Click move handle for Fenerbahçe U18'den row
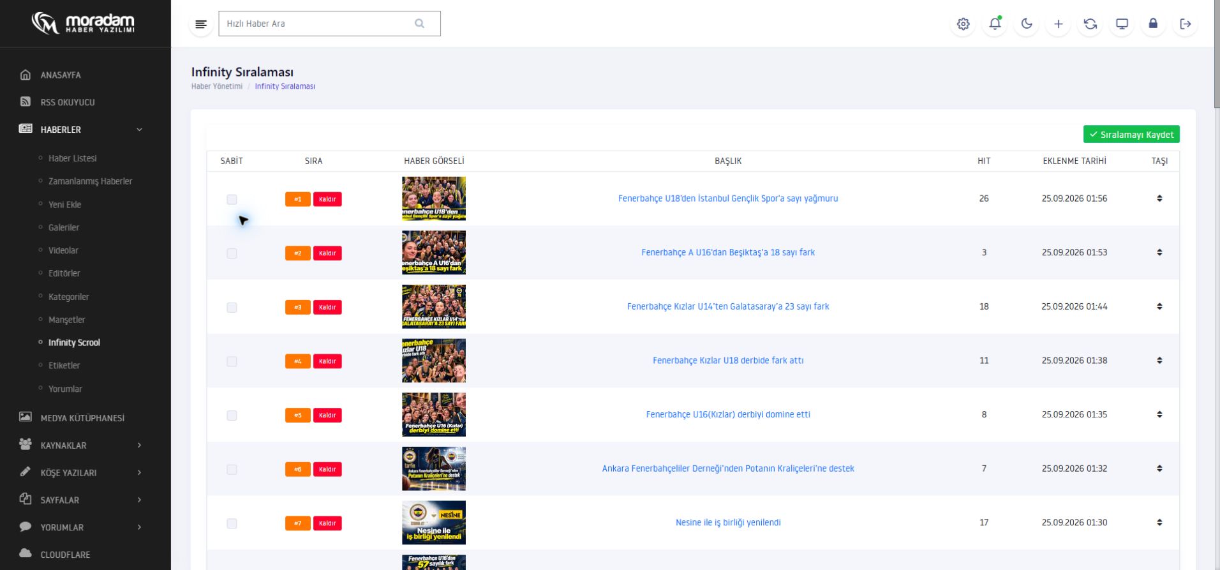The height and width of the screenshot is (570, 1220). (1159, 199)
